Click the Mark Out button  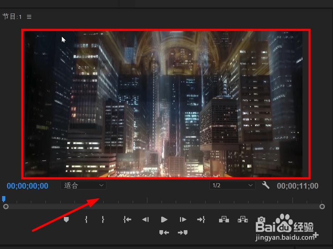103,220
